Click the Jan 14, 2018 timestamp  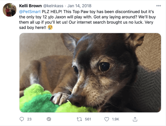pyautogui.click(x=79, y=6)
